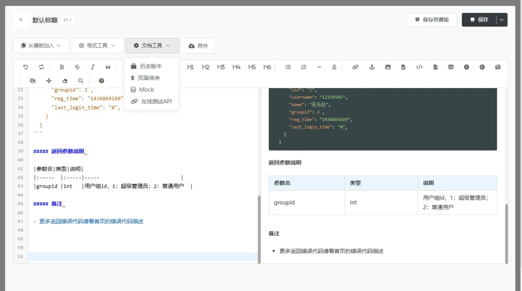Toggle fullscreen editing with the arrows icon

tap(49, 81)
